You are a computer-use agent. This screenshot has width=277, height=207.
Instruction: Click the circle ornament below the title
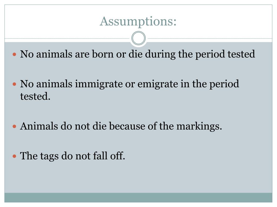click(138, 38)
